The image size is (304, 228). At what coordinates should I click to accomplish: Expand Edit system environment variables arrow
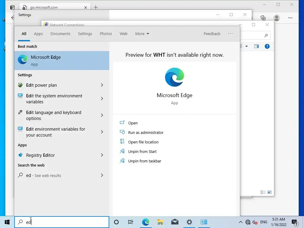102,99
